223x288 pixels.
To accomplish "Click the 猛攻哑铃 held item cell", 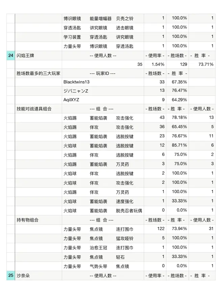I will click(x=125, y=238).
